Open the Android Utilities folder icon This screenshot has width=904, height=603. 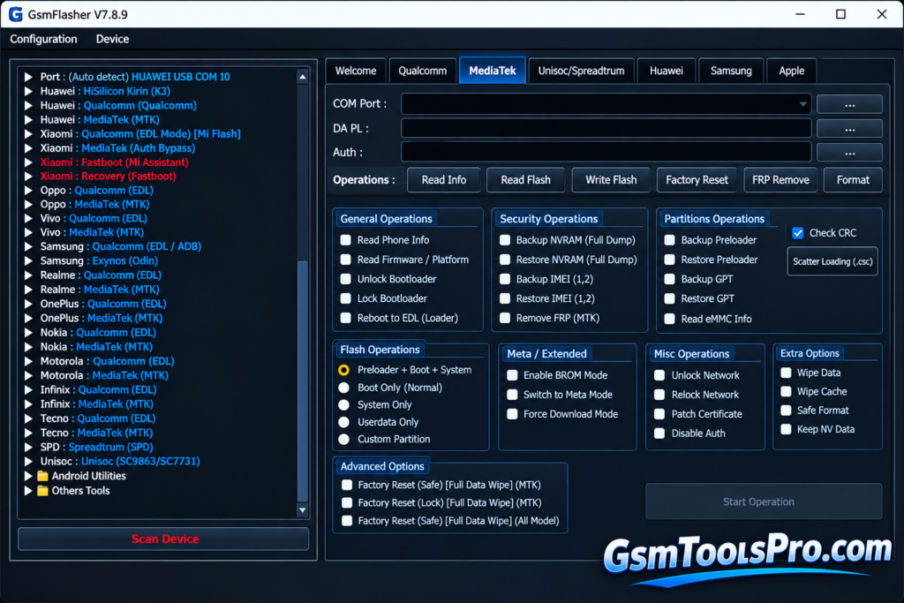[x=42, y=476]
